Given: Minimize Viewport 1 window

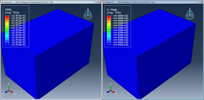Looking at the screenshot, I should tap(95, 2).
